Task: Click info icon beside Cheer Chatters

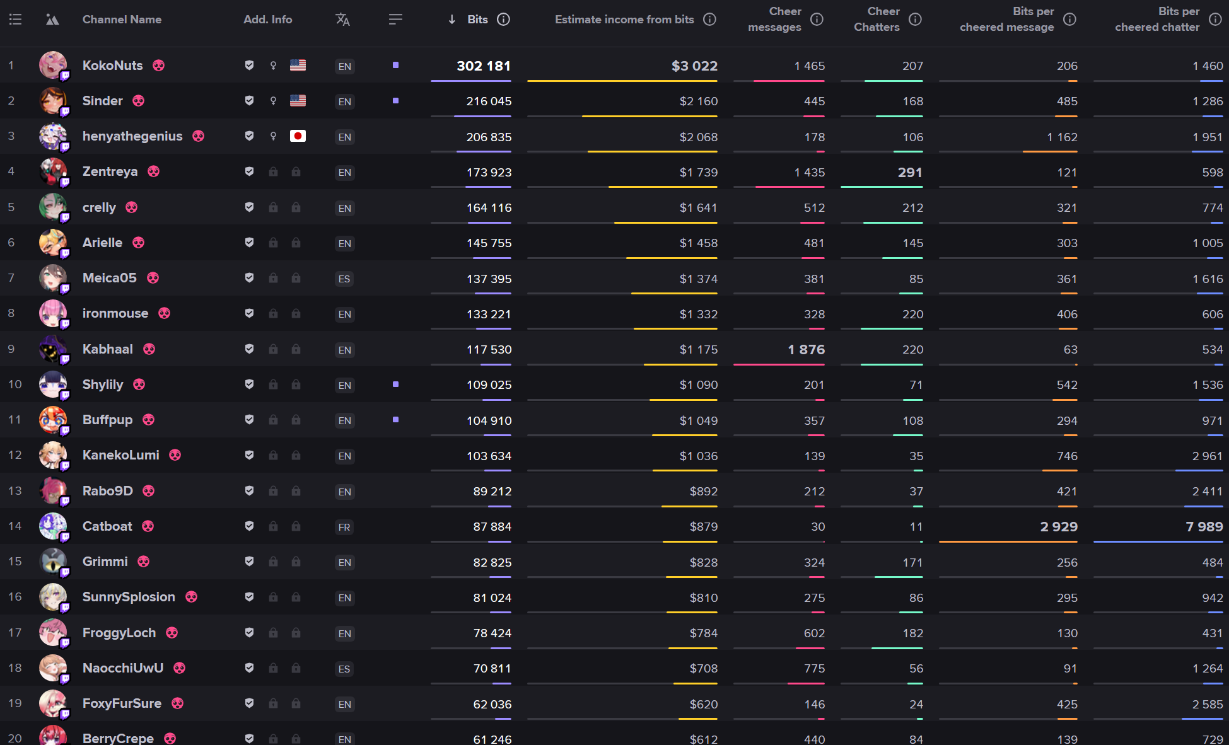Action: tap(915, 20)
